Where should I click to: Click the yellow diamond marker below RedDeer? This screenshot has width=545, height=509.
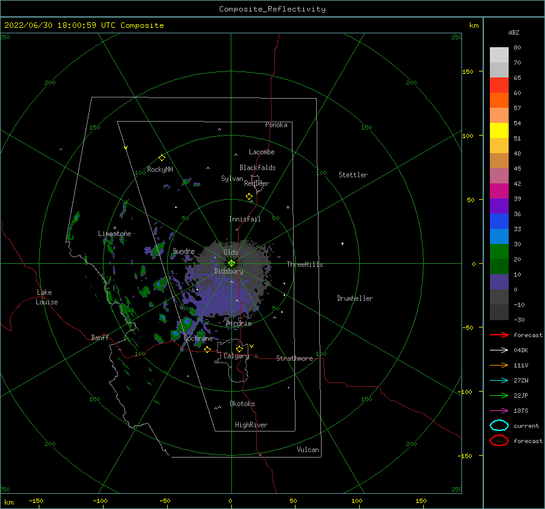249,197
